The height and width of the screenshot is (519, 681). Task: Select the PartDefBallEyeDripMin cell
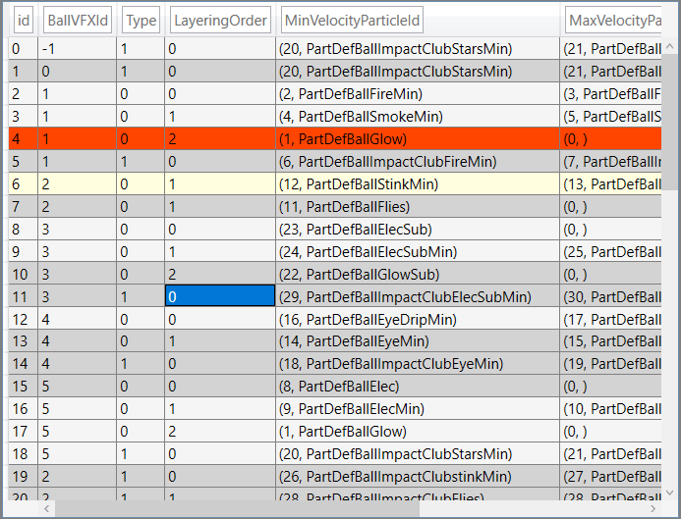(418, 319)
